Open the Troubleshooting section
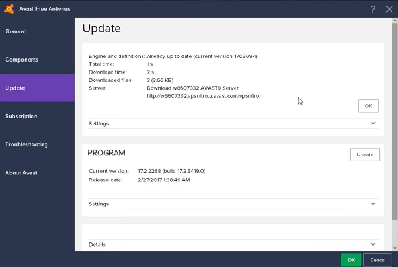Screen dimensions: 398x267 (37, 144)
